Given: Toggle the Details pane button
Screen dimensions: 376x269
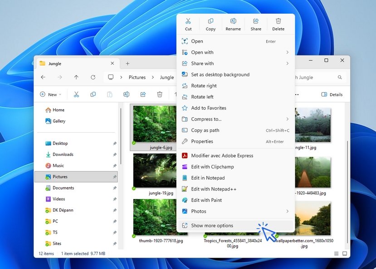Looking at the screenshot, I should [332, 95].
